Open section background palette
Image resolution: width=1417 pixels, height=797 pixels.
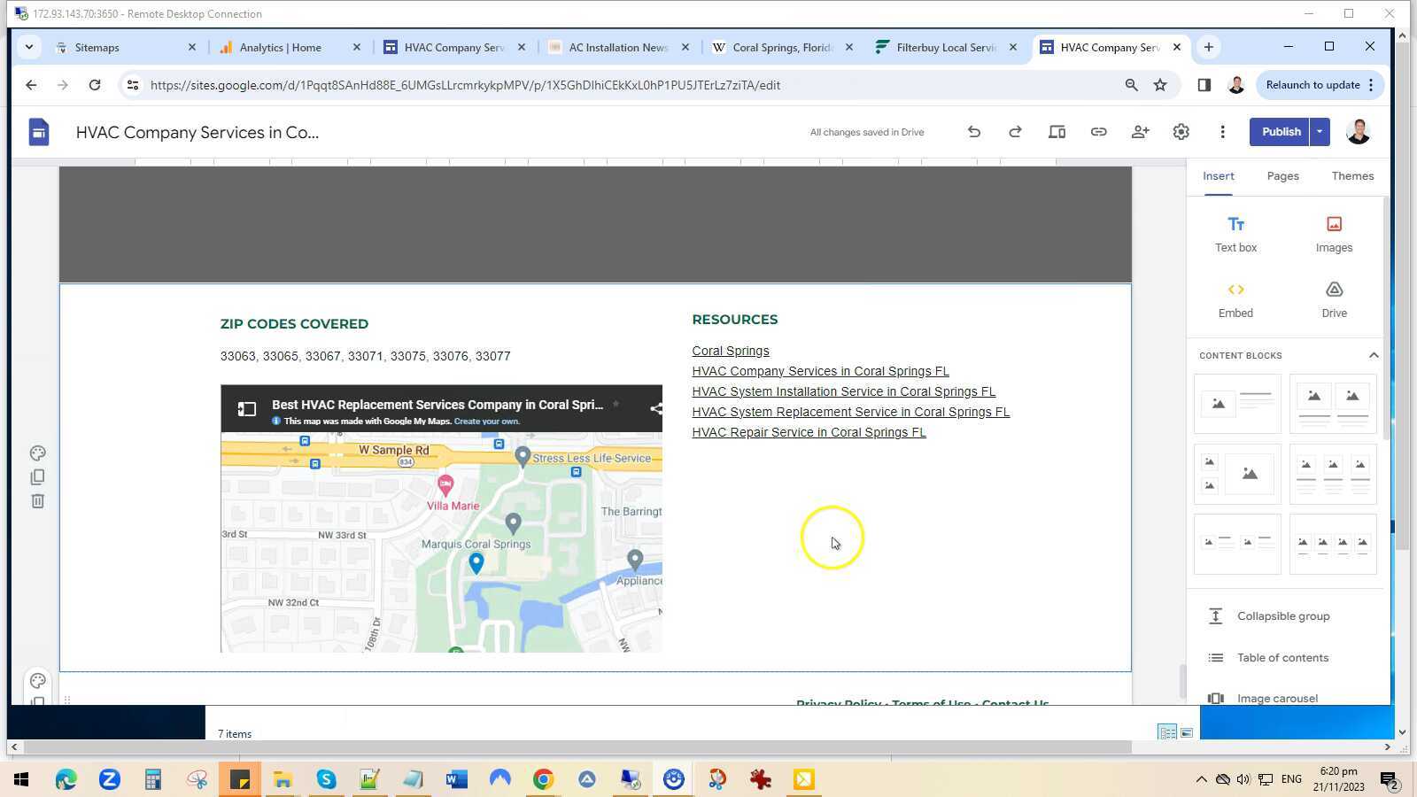[37, 453]
